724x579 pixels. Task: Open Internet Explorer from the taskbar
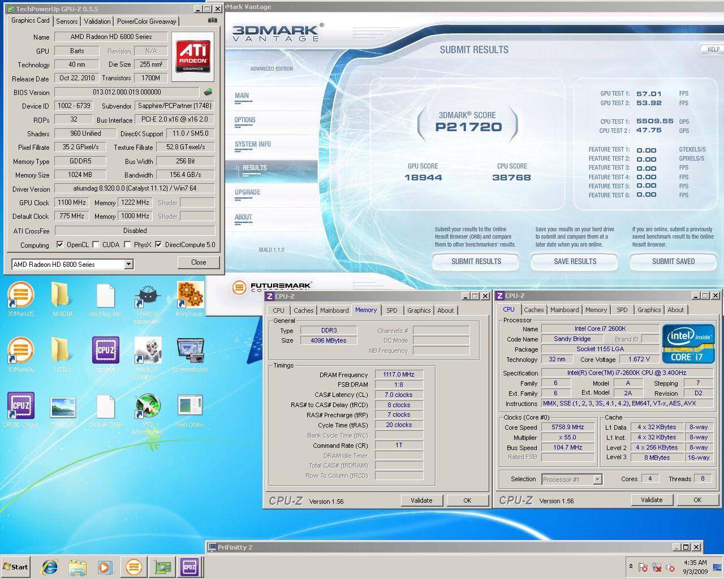(x=50, y=567)
